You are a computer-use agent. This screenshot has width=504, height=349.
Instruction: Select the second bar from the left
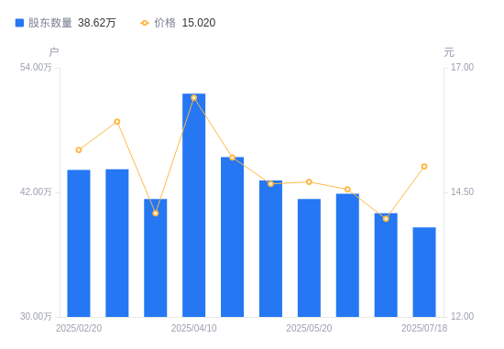click(117, 244)
